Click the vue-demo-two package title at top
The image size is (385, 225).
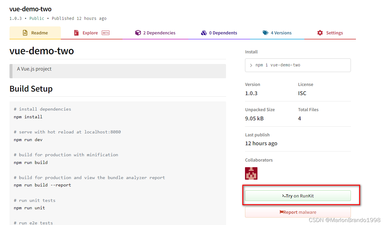pyautogui.click(x=30, y=9)
